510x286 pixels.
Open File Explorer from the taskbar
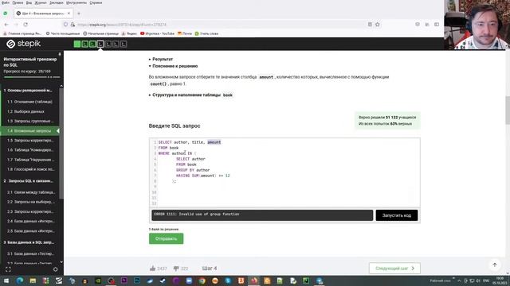click(x=33, y=280)
